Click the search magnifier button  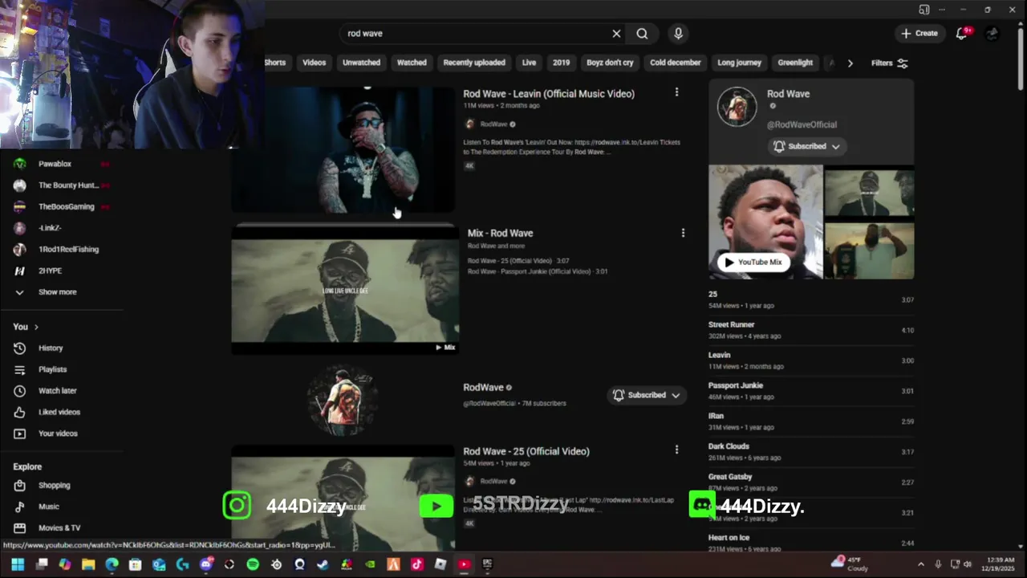(642, 34)
